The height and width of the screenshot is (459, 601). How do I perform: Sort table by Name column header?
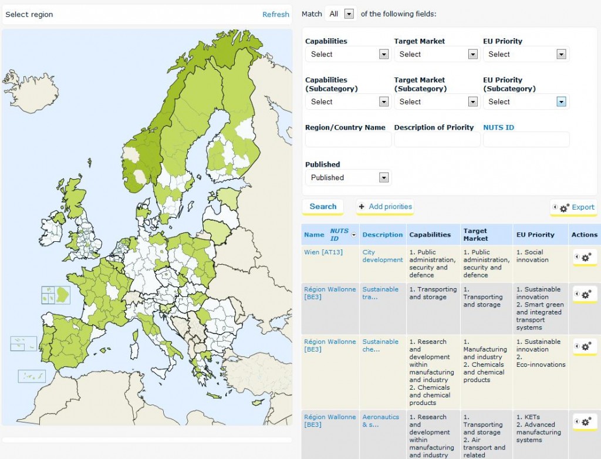click(314, 235)
